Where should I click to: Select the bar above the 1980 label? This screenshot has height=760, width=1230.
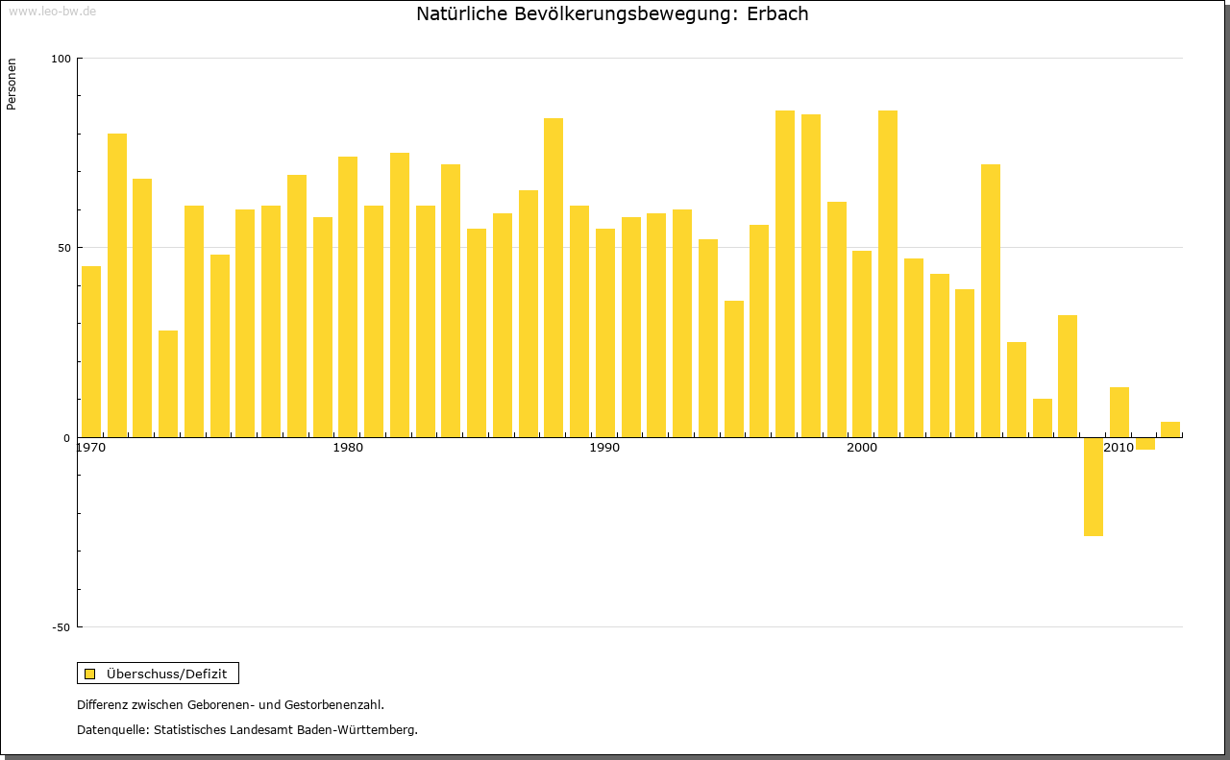point(348,296)
